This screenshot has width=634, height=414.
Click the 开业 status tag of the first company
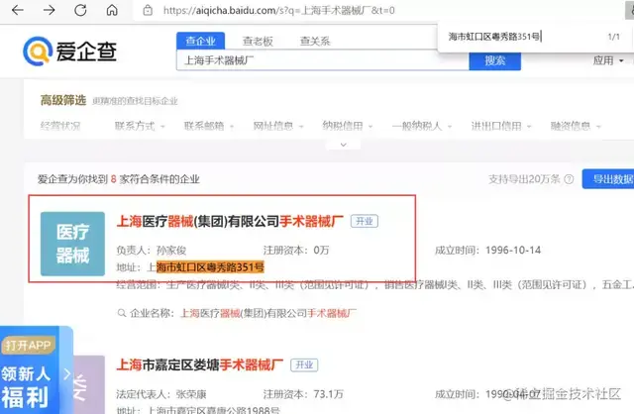[365, 221]
